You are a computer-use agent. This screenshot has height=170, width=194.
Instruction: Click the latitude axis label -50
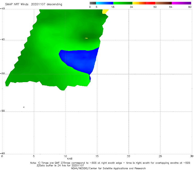click(x=2, y=73)
